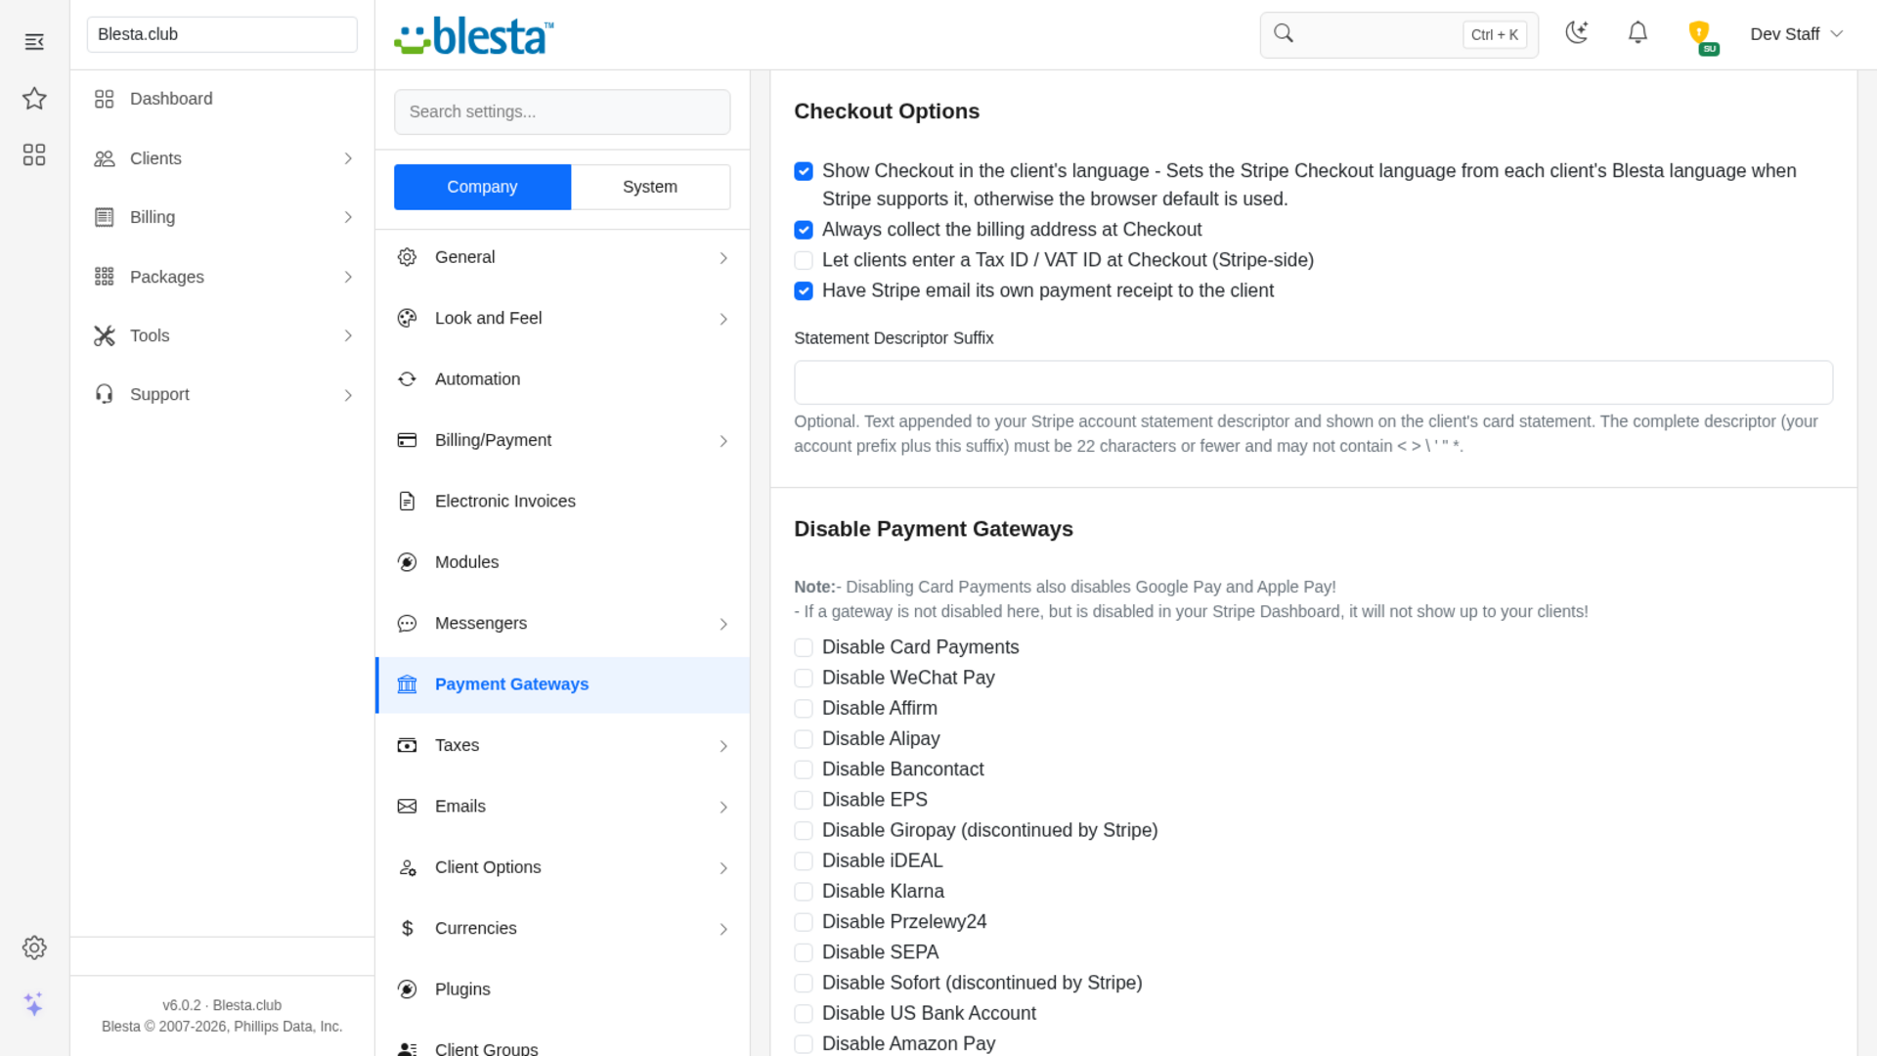Open the Dev Staff user dropdown

point(1796,34)
